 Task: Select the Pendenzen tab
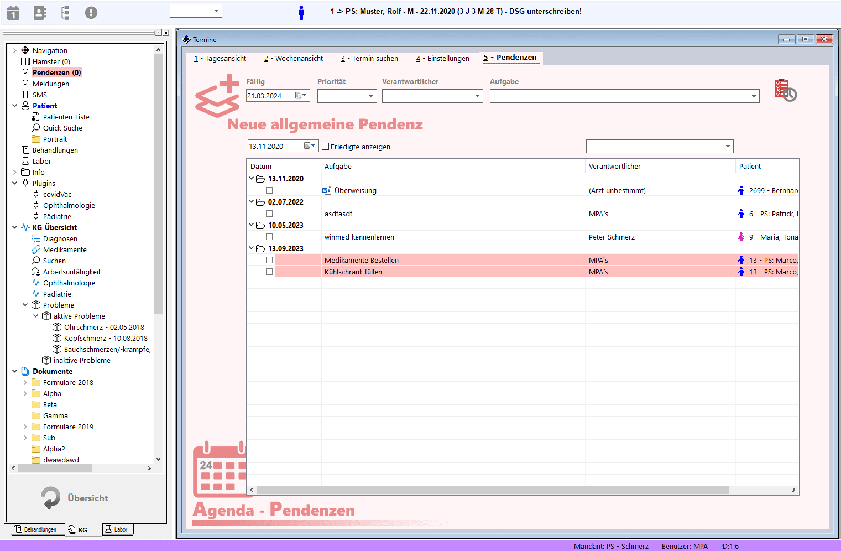click(510, 58)
